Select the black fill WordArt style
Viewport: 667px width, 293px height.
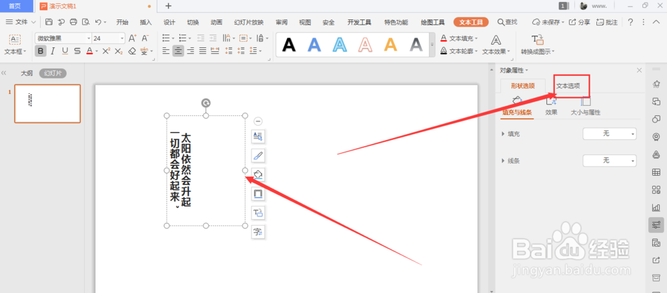(289, 44)
